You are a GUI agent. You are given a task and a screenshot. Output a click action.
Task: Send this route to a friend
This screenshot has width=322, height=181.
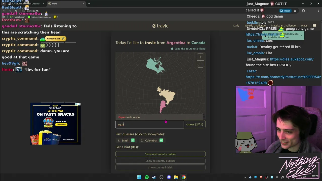tap(188, 49)
